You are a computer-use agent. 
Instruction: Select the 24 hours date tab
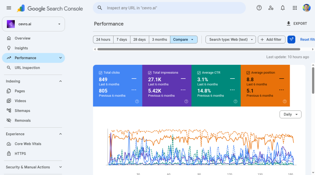[103, 40]
